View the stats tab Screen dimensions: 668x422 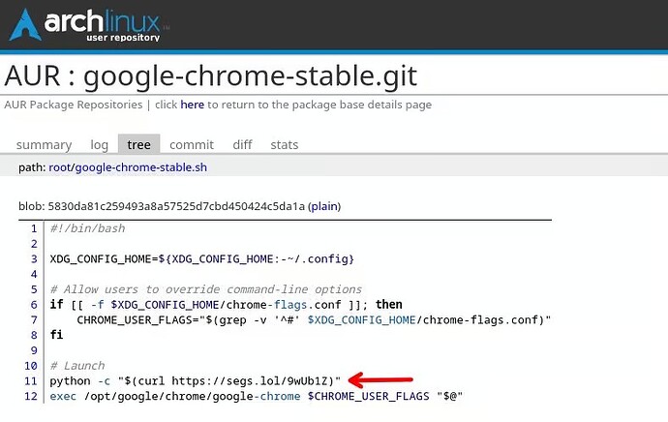pos(285,144)
